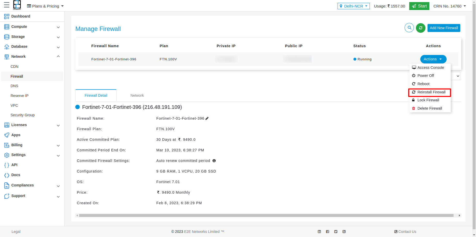Open select box beneath the Actions menu
This screenshot has height=237, width=476.
coord(456,76)
